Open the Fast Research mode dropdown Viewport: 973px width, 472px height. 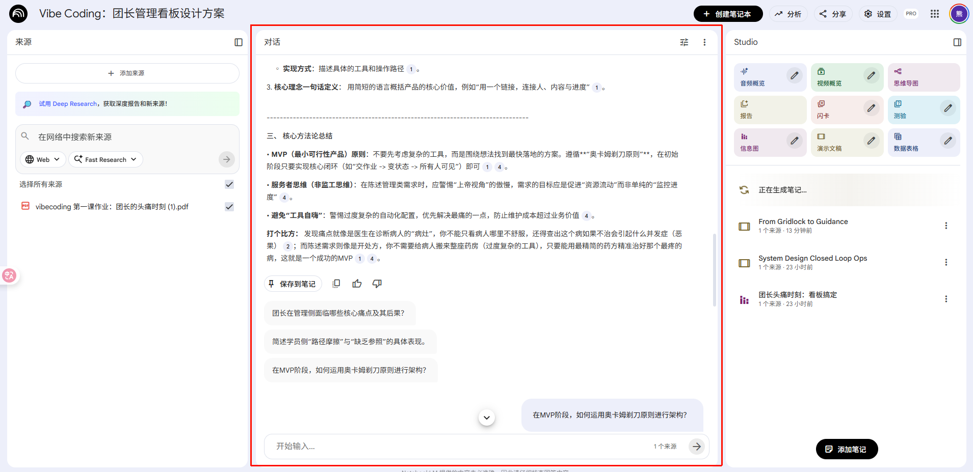(x=105, y=159)
